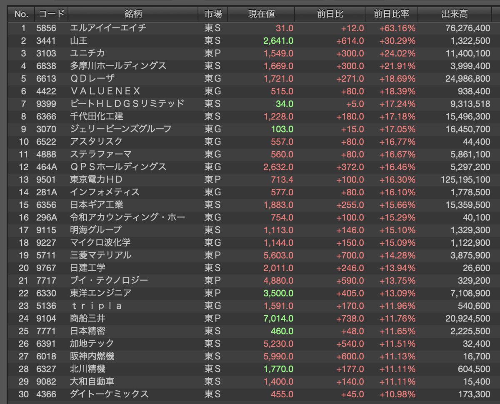This screenshot has height=404, width=500.
Task: Click the change value +738.0
Action: click(350, 319)
